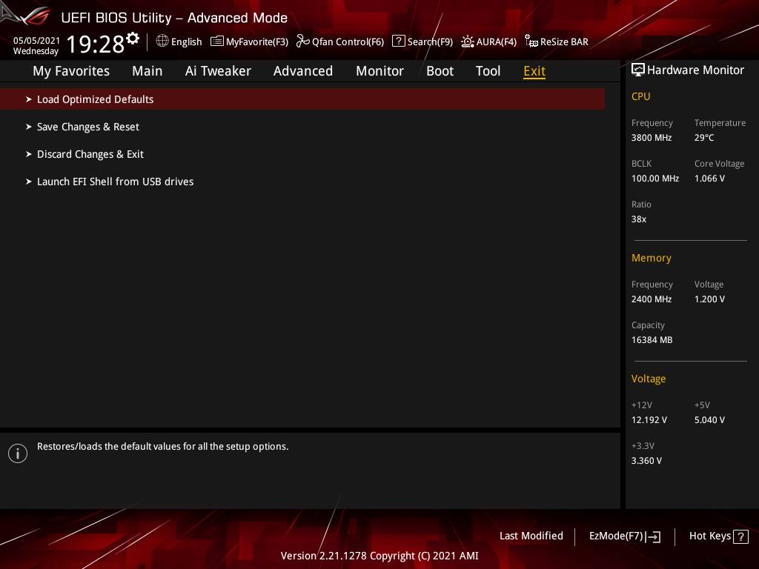
Task: Click the MyFavorite list icon
Action: [217, 41]
